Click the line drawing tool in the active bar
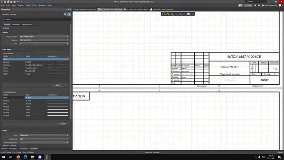 coord(193,14)
